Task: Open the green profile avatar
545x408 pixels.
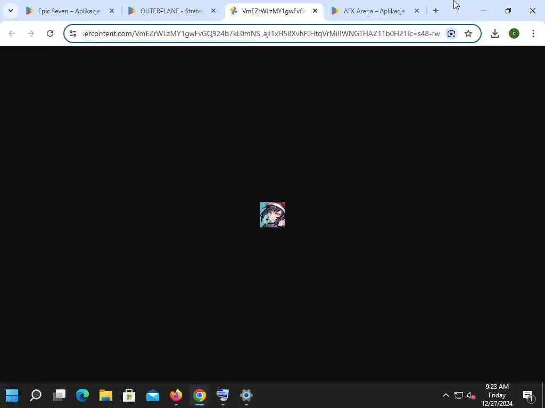Action: point(514,33)
